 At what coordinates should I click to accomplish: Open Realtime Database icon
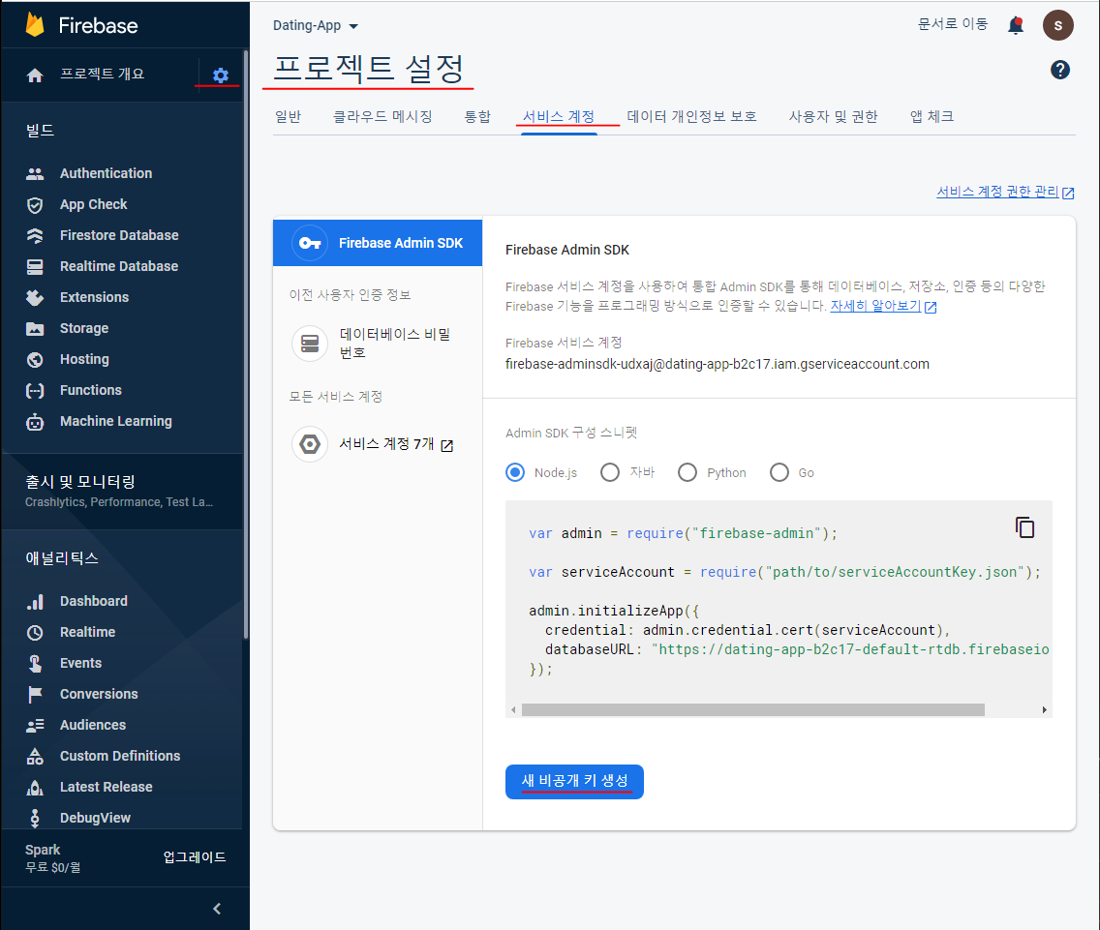click(35, 266)
